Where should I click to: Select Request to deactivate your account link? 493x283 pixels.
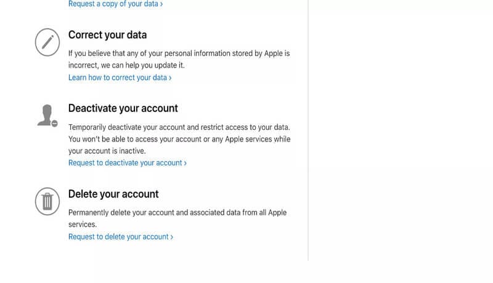(x=125, y=163)
